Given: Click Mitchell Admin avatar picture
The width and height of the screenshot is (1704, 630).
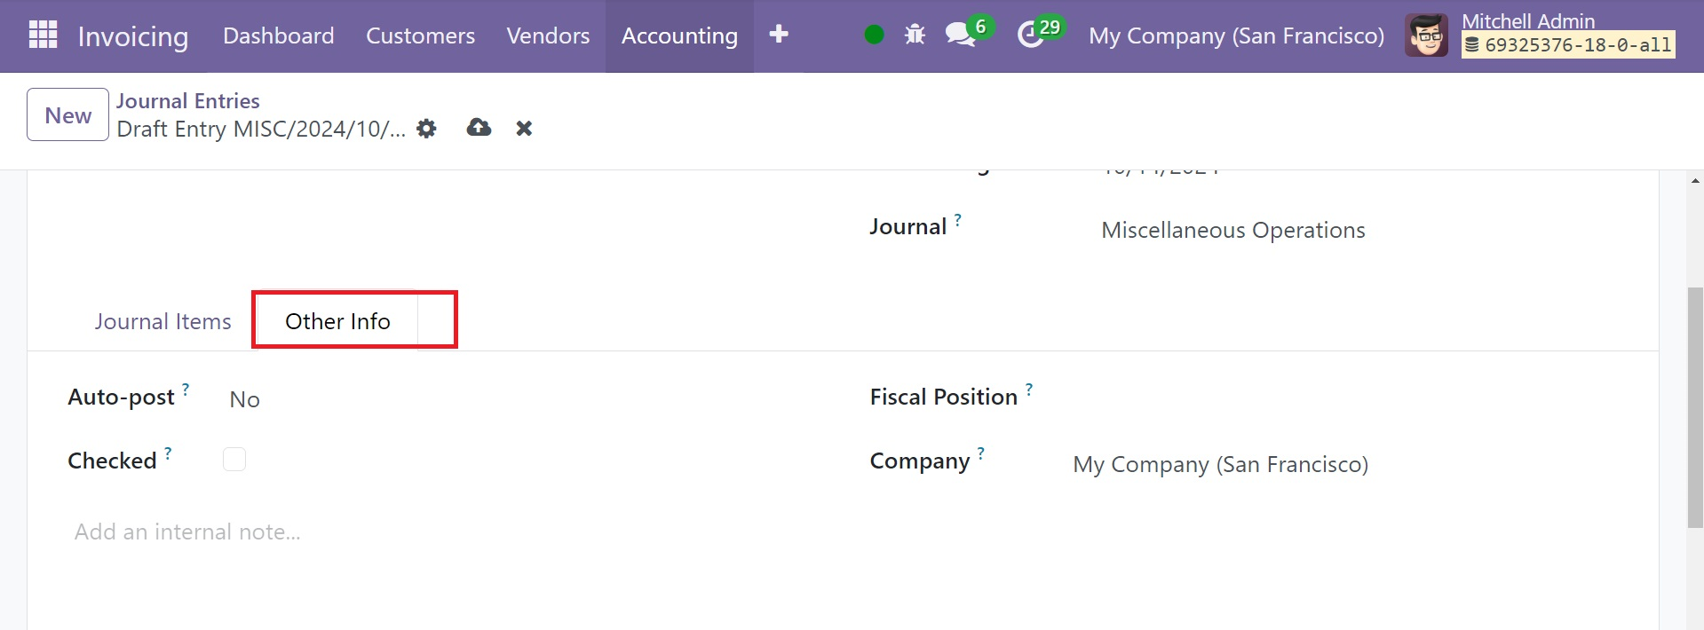Looking at the screenshot, I should click(1426, 35).
